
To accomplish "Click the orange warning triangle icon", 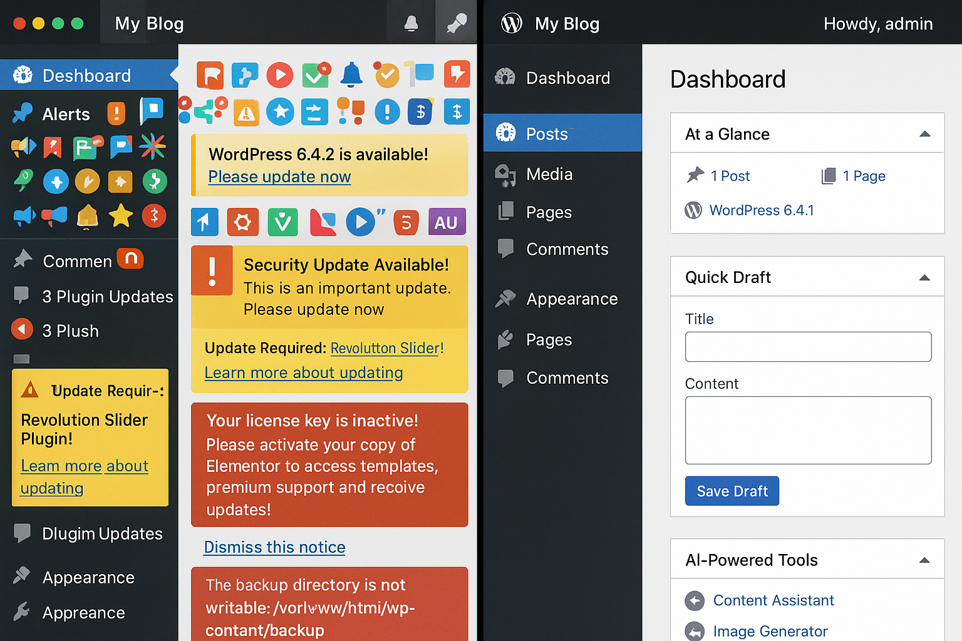I will tap(246, 113).
